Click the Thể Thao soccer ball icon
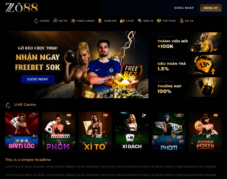The width and height of the screenshot is (227, 179). click(x=159, y=21)
